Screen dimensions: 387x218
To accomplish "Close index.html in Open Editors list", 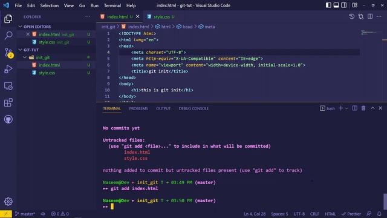I will [28, 35].
